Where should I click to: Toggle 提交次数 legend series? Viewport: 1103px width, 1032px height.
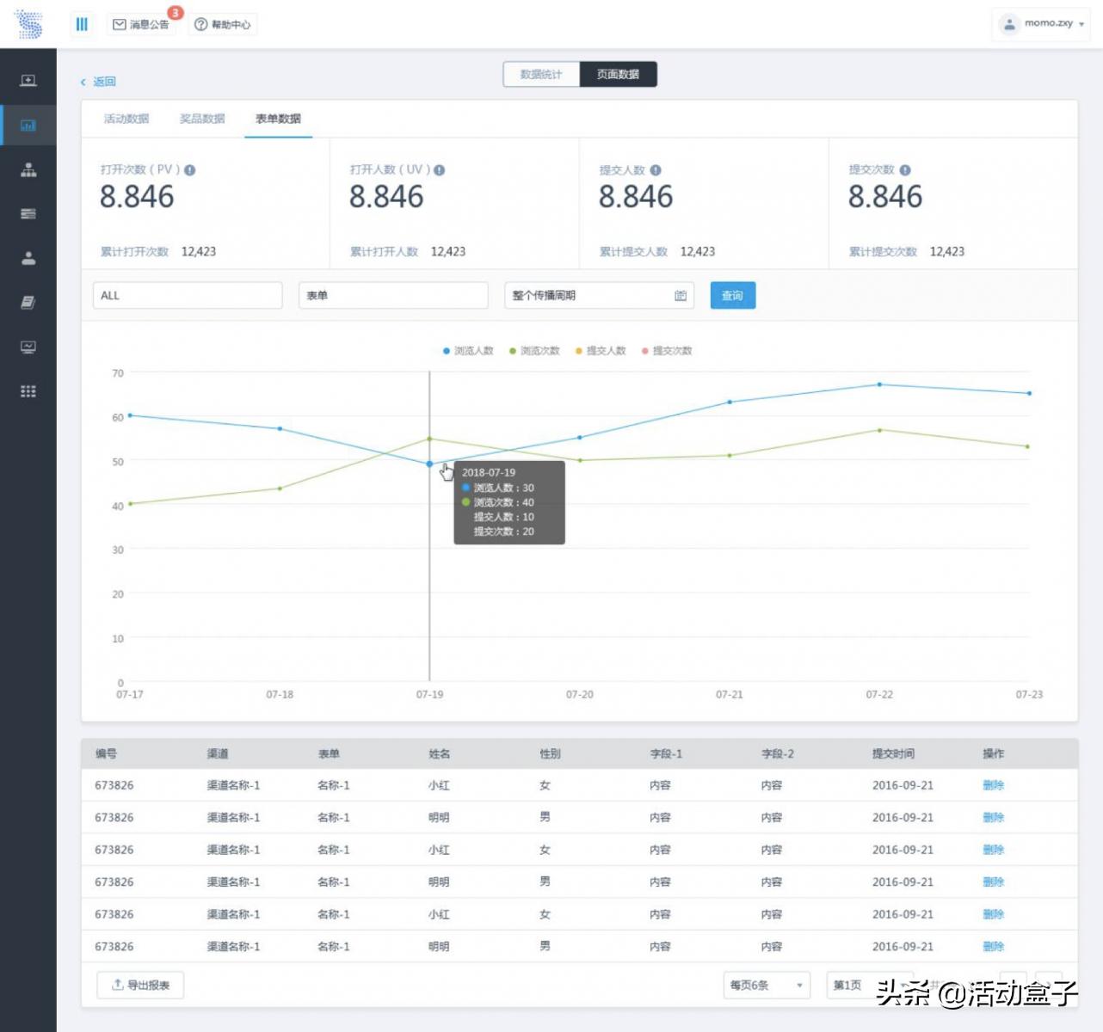tap(667, 351)
